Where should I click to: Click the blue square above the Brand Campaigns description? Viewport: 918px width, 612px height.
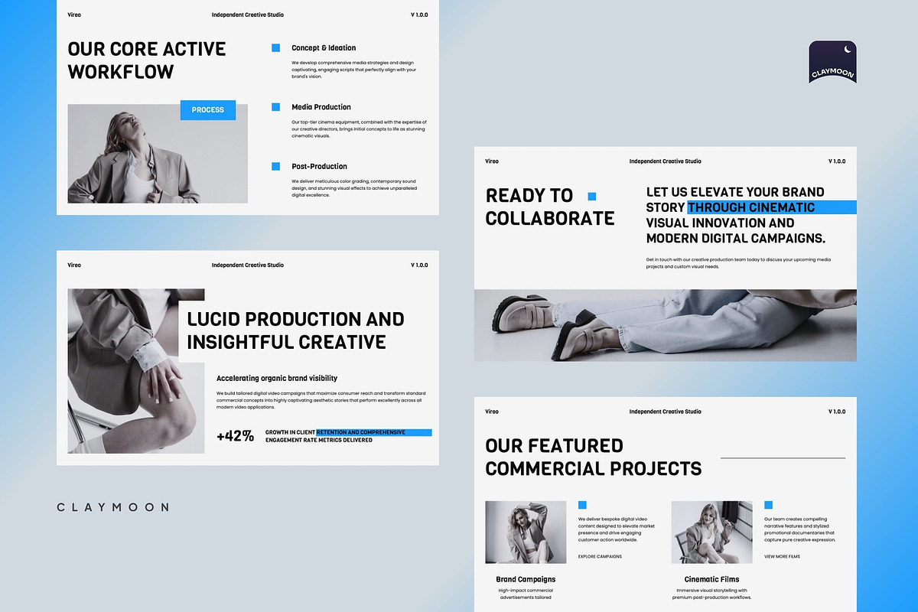pyautogui.click(x=582, y=505)
